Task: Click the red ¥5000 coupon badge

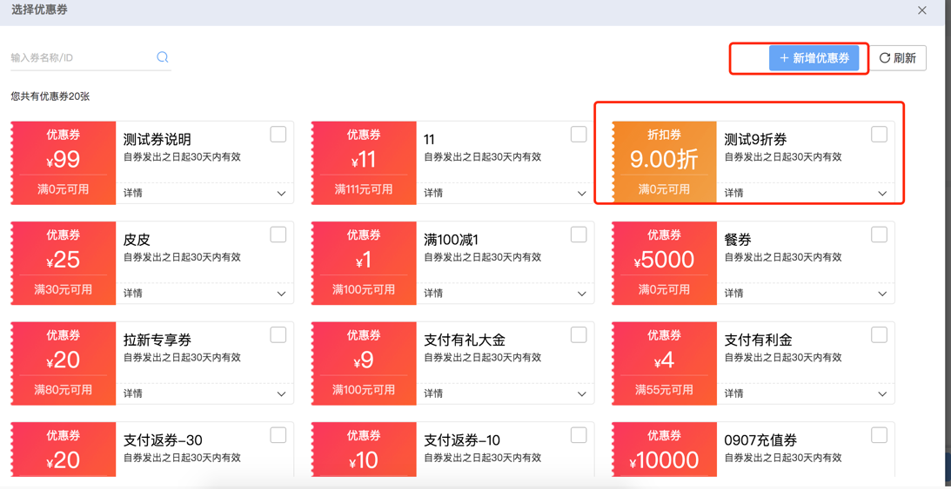Action: (664, 262)
